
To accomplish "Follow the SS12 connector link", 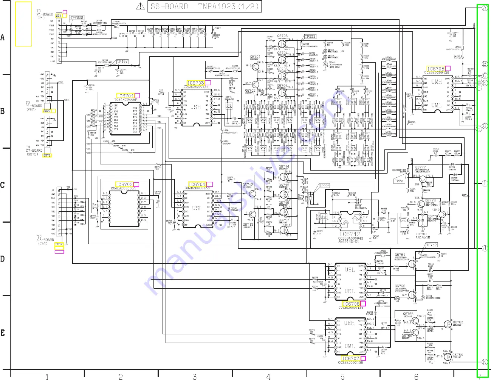I will (x=59, y=244).
